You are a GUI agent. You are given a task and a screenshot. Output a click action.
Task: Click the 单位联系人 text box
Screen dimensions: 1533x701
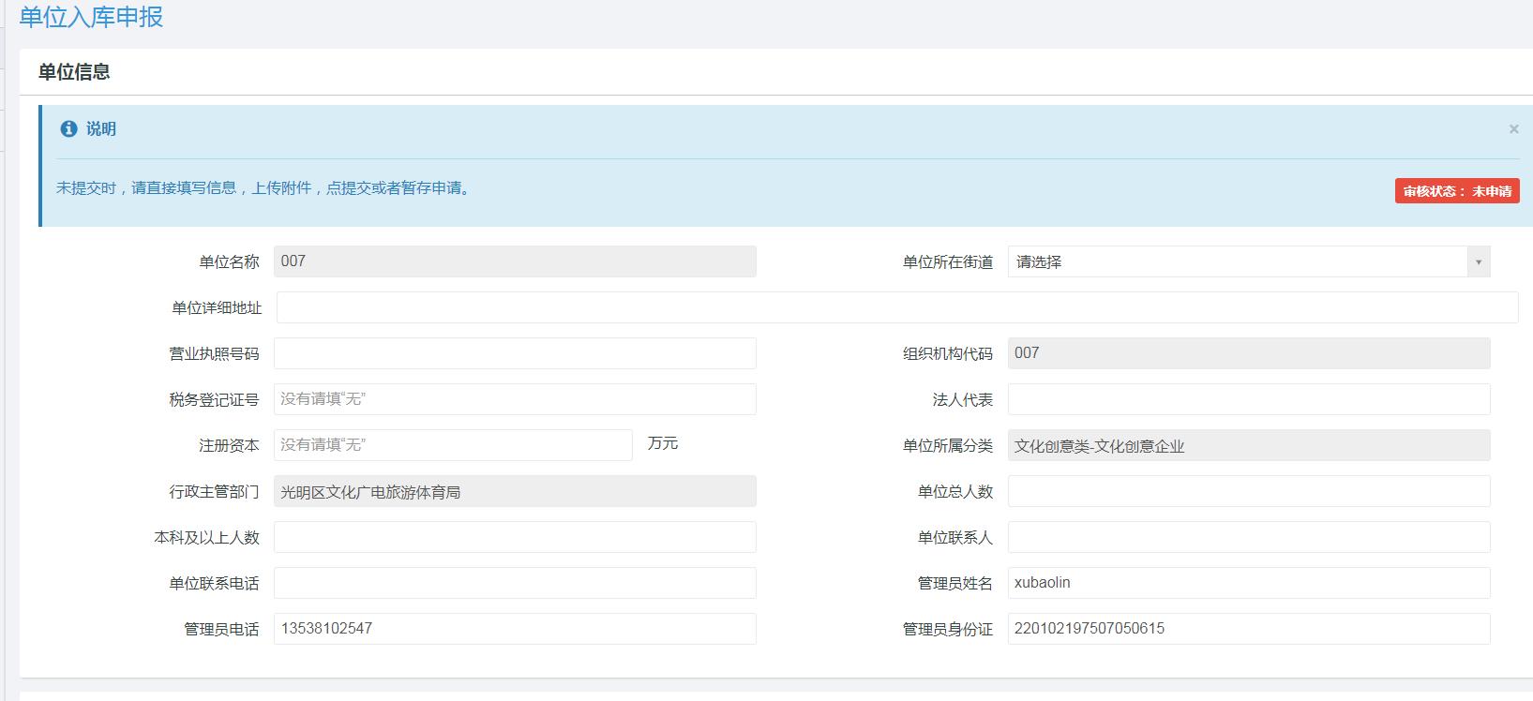pos(1248,537)
